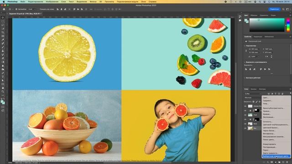The image size is (292, 164).
Task: Open the Properties panel flyout menu
Action: tap(290, 37)
